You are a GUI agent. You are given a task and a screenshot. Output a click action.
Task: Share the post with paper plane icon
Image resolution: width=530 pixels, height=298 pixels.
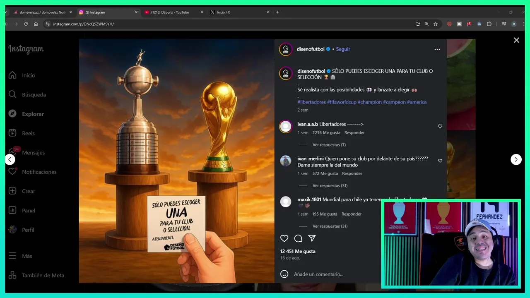[312, 238]
